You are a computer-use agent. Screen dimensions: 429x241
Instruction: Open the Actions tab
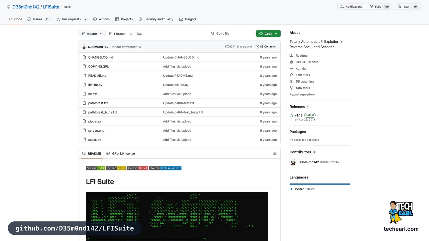point(101,19)
